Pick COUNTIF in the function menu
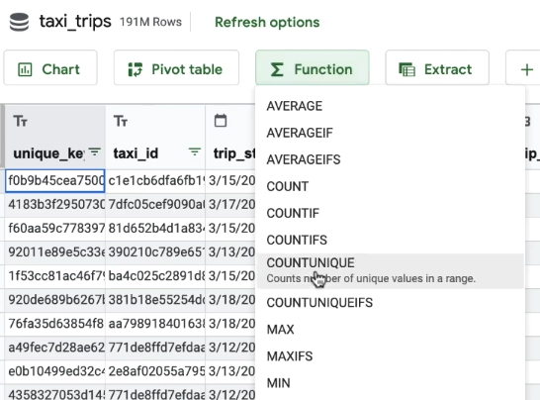This screenshot has width=540, height=400. (391, 214)
